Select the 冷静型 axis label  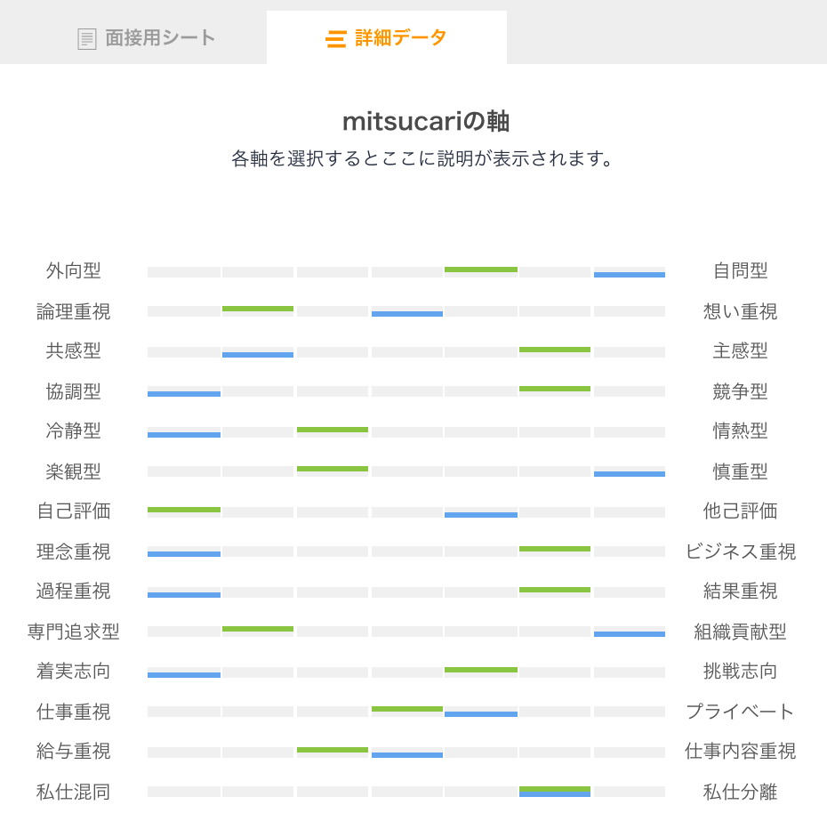pyautogui.click(x=74, y=430)
